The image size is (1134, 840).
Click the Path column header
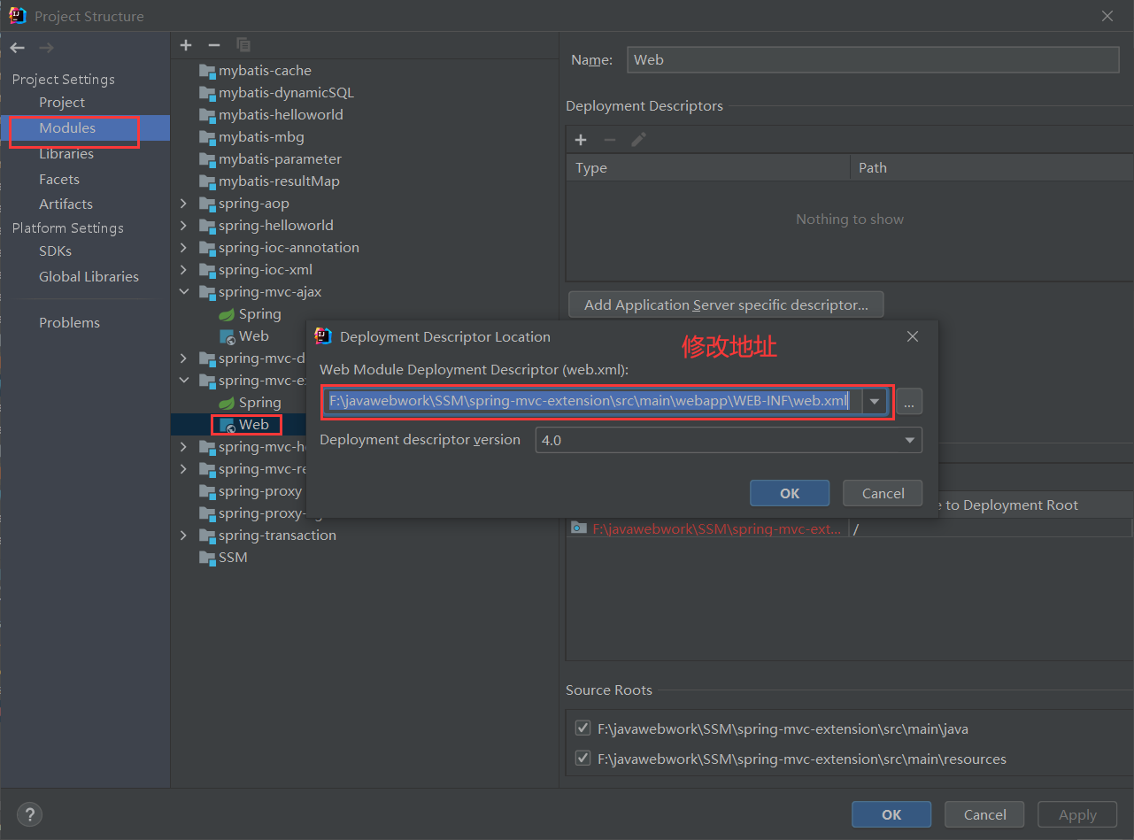coord(991,168)
